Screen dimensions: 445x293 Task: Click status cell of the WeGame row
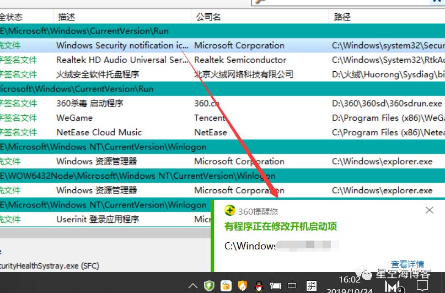(18, 118)
